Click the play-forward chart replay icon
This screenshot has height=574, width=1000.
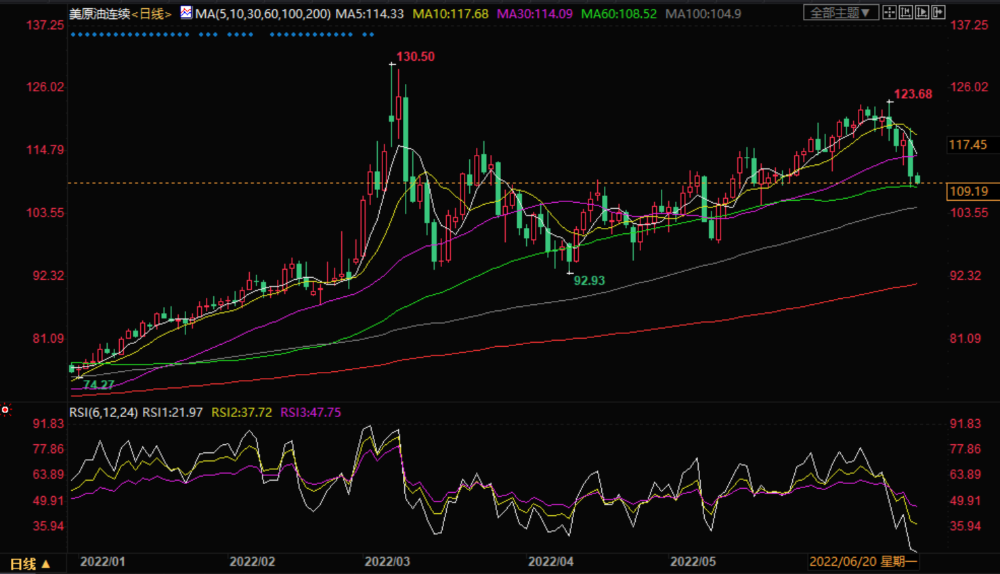coord(922,12)
